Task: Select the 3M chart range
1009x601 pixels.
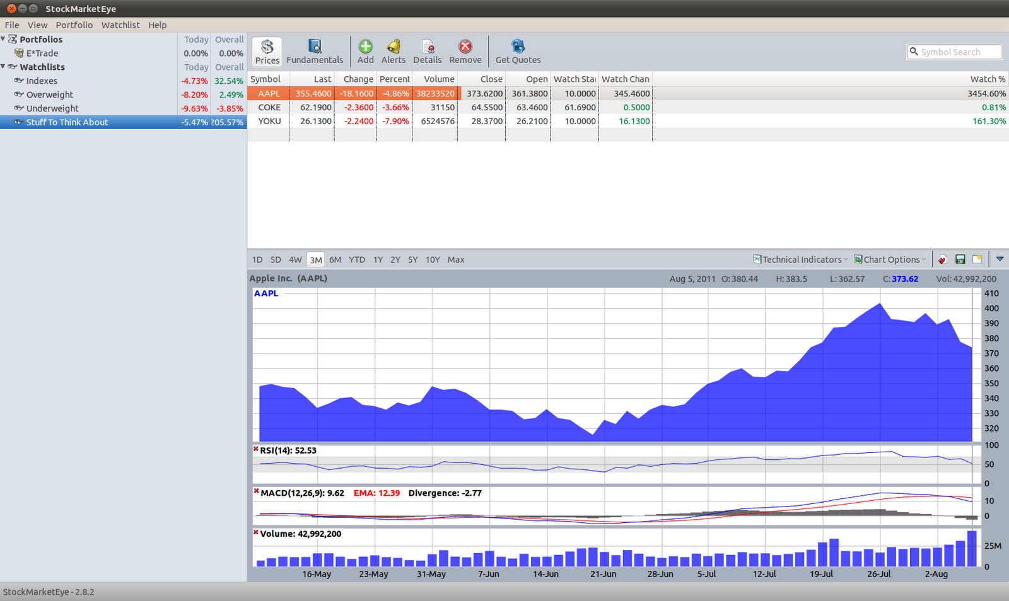Action: coord(316,260)
